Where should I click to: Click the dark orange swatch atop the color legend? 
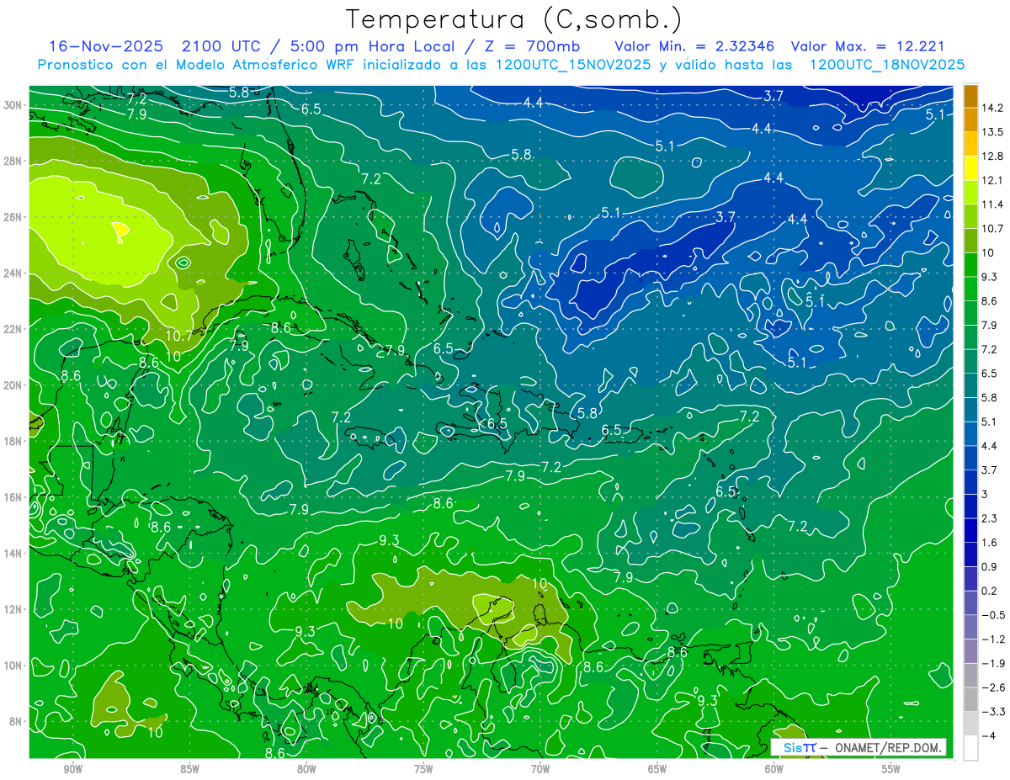tap(970, 96)
